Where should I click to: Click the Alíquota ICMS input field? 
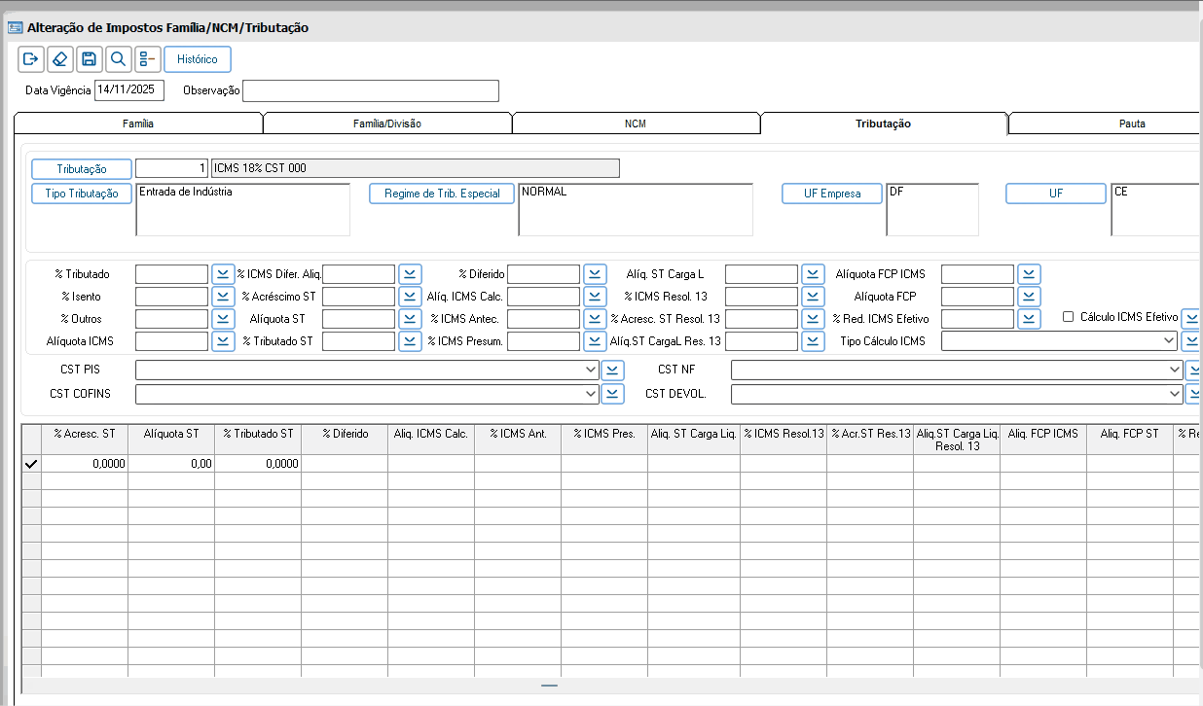click(172, 341)
